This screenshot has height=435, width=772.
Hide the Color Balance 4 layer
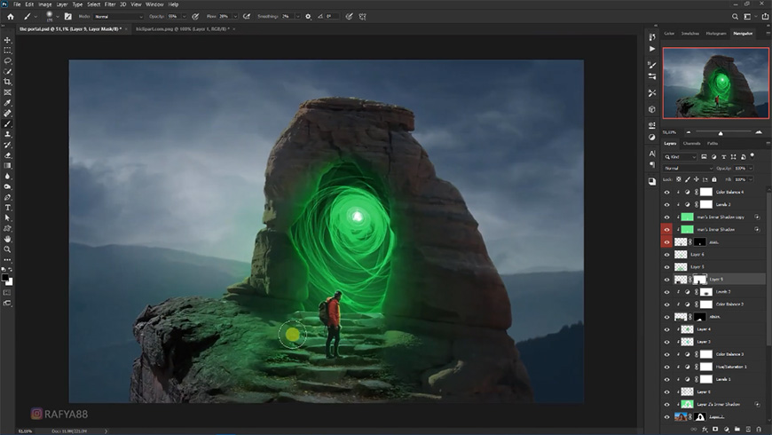pyautogui.click(x=666, y=192)
